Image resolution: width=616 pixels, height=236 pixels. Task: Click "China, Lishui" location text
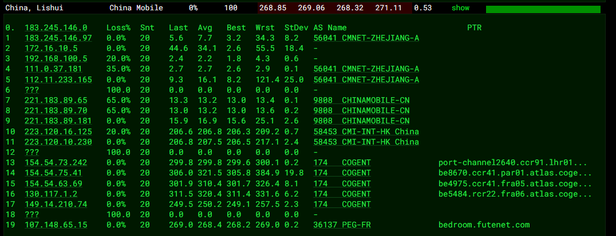pyautogui.click(x=34, y=8)
